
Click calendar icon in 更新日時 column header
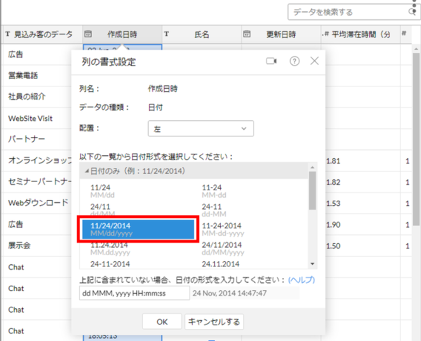point(247,34)
